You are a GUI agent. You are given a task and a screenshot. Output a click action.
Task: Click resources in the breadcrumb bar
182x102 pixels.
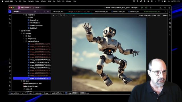click(38, 93)
